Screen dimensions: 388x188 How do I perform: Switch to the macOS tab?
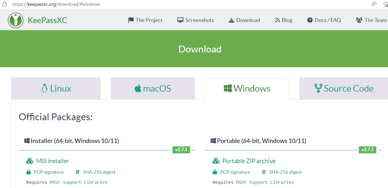[x=153, y=88]
